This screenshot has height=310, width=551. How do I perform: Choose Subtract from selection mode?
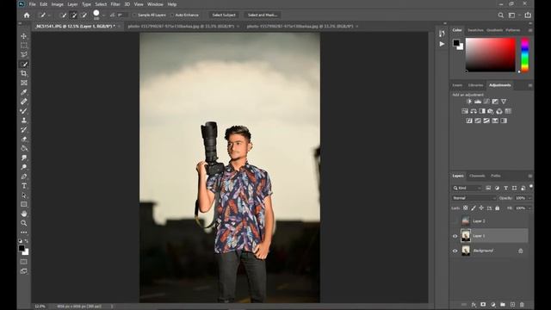coord(84,15)
